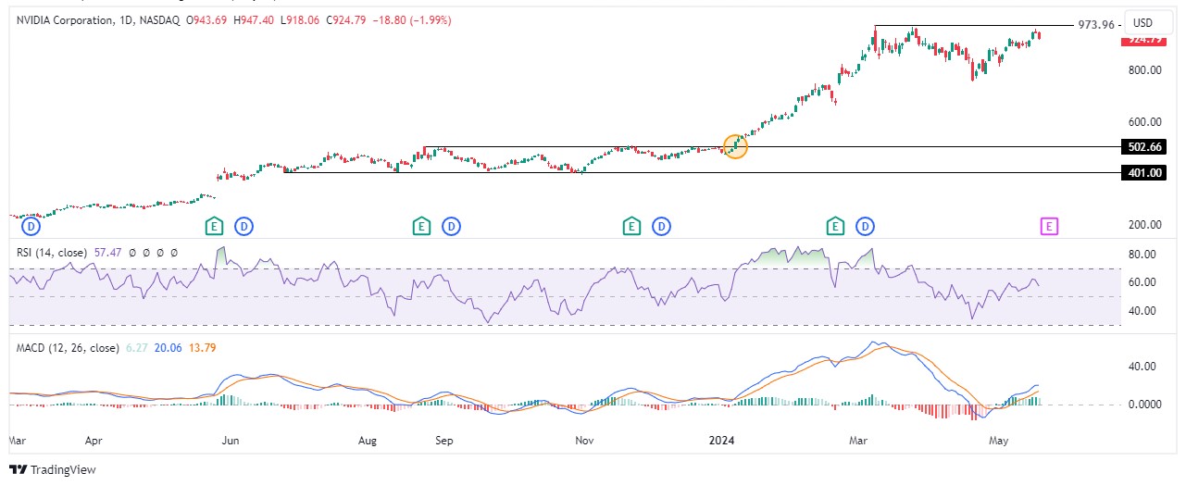
Task: Click the dividend marker at September 2023
Action: (x=451, y=226)
